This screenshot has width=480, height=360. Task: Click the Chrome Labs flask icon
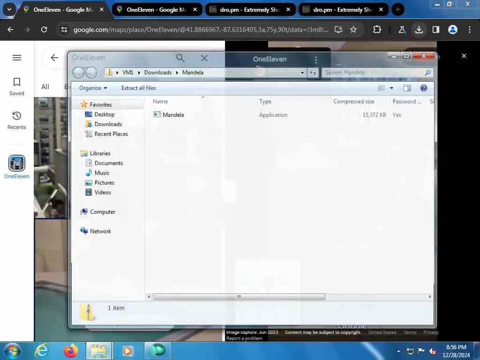(402, 30)
